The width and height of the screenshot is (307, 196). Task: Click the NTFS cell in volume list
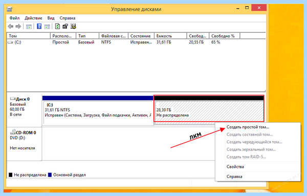[106, 42]
